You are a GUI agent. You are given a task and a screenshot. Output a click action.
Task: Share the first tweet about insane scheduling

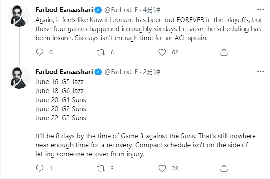coord(224,52)
